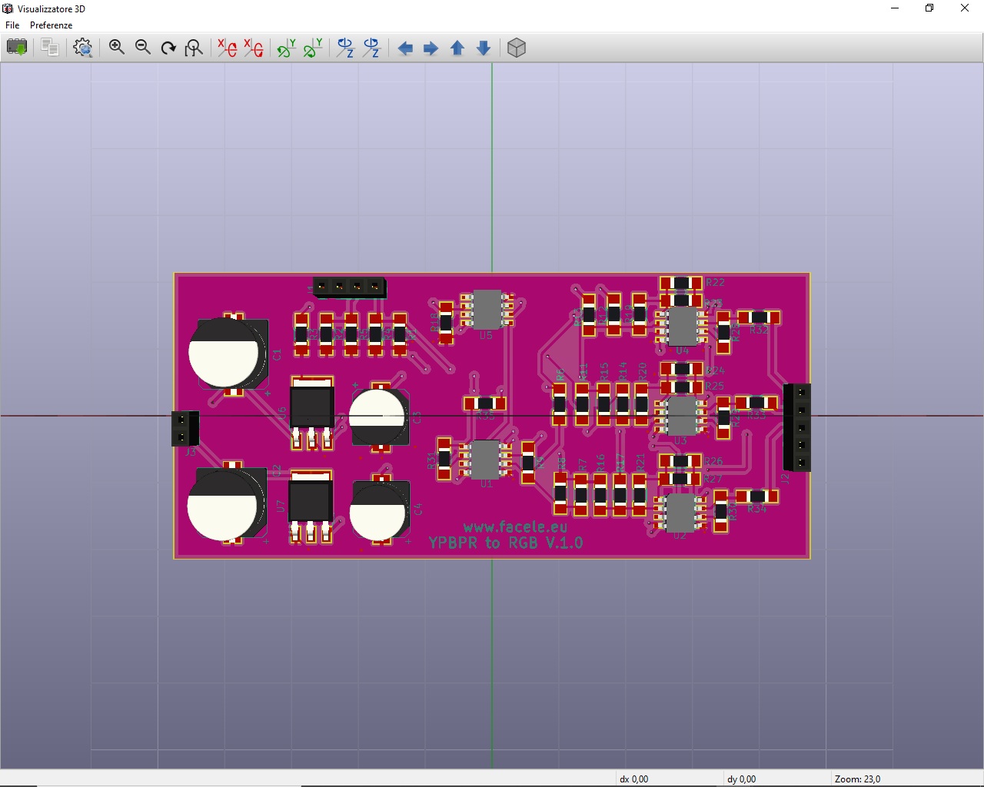This screenshot has height=787, width=984.
Task: Move board left with left arrow
Action: (405, 48)
